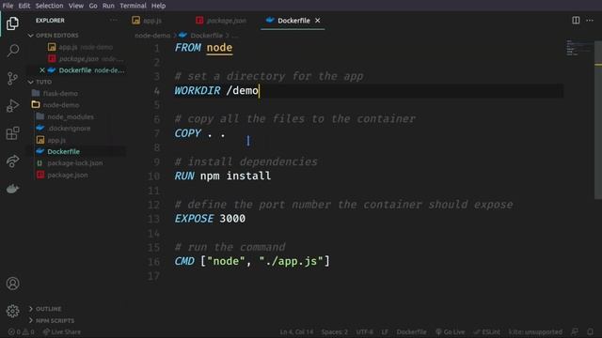Click the kite: unsupported status item
This screenshot has width=602, height=338.
[x=535, y=331]
